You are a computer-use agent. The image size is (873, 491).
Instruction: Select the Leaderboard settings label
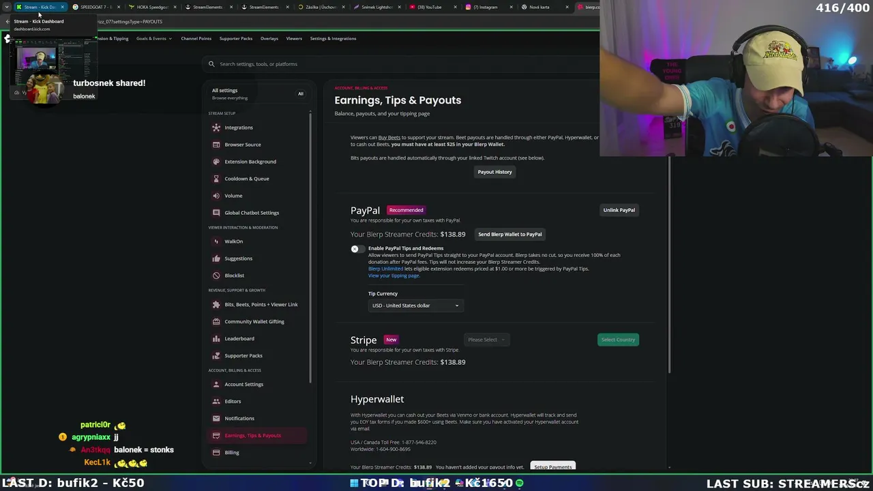(239, 339)
